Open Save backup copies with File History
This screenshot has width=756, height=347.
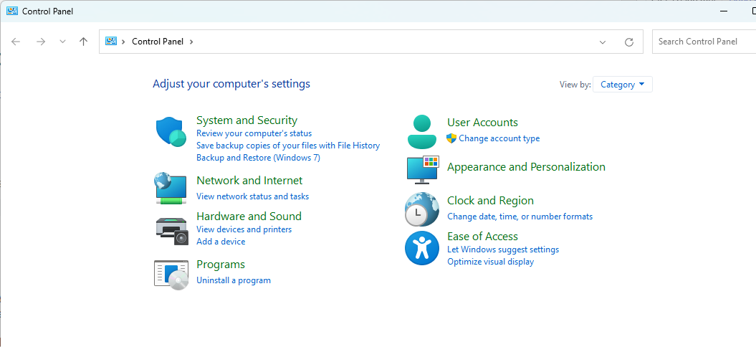288,146
